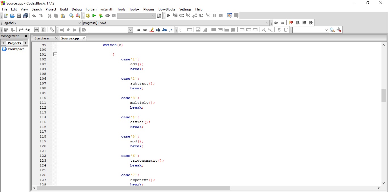Open the File menu
This screenshot has height=192, width=388.
(x=5, y=9)
